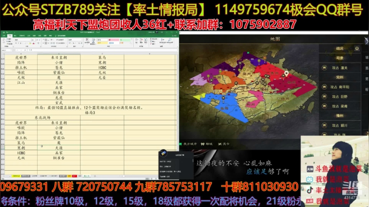Open the Conditional Formatting icon in ribbon
Screen dimensions: 369x207
[87, 40]
